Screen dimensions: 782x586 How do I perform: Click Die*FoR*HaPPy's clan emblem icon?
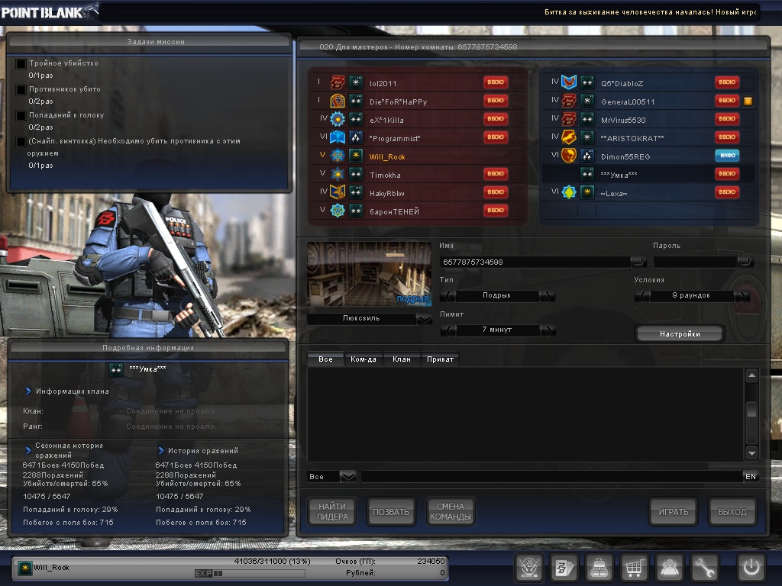point(338,101)
